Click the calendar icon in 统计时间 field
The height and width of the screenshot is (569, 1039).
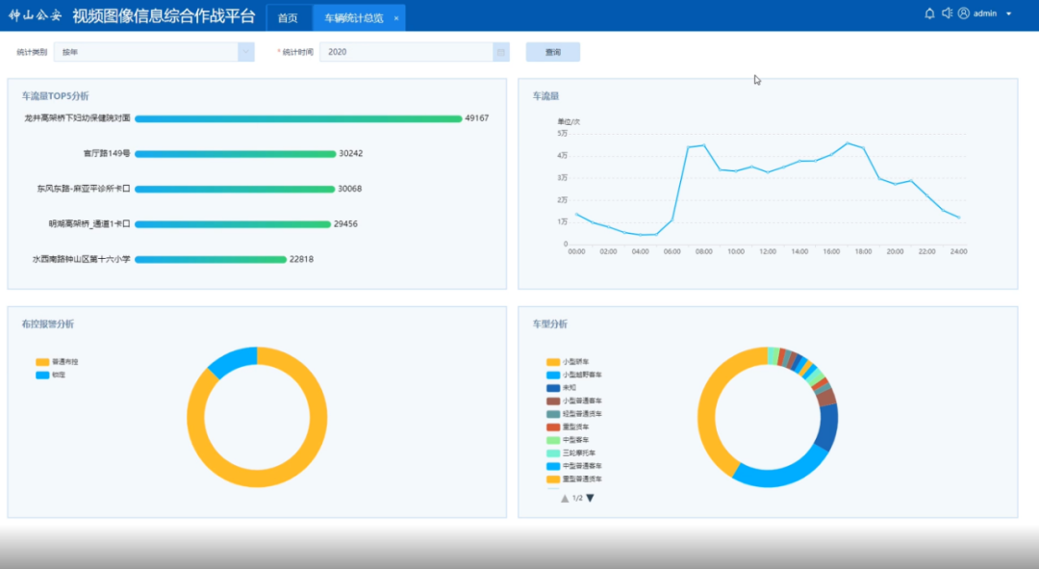pos(500,52)
